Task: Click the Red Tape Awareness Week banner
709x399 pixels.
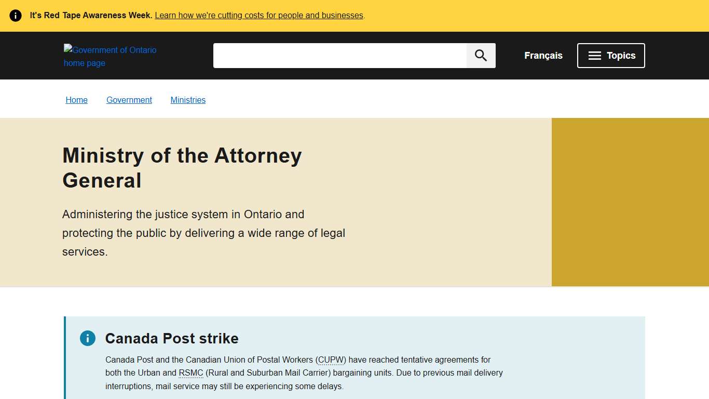Action: coord(354,15)
